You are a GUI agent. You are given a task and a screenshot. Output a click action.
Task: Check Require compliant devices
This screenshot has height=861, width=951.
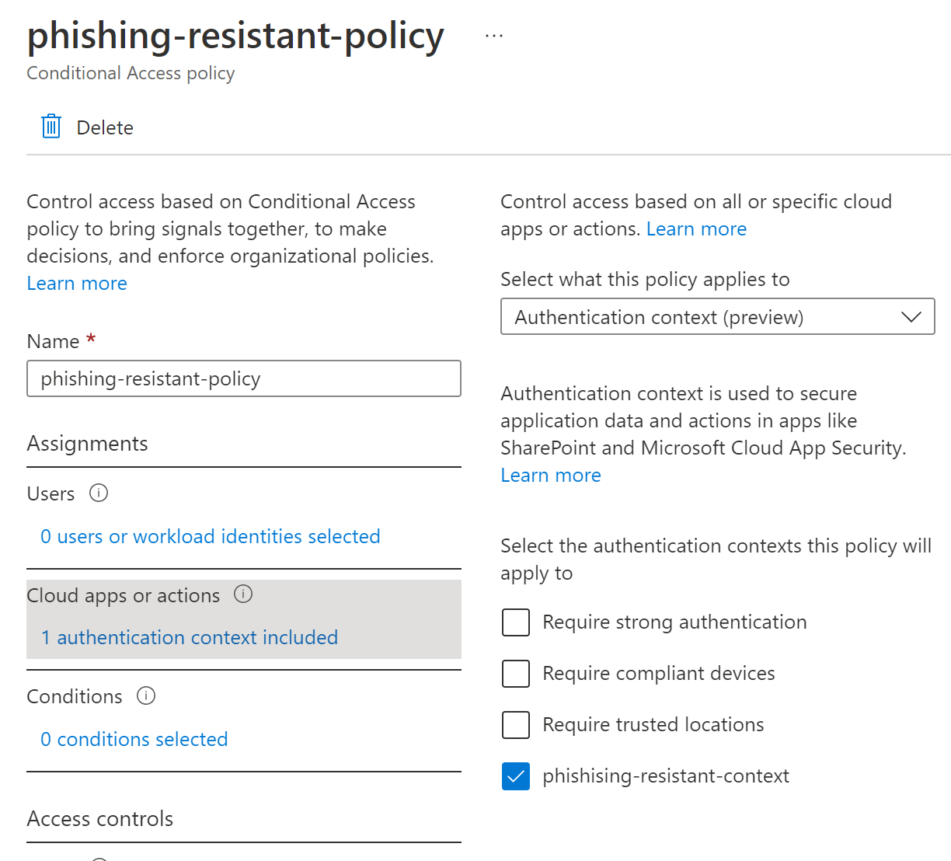coord(516,674)
